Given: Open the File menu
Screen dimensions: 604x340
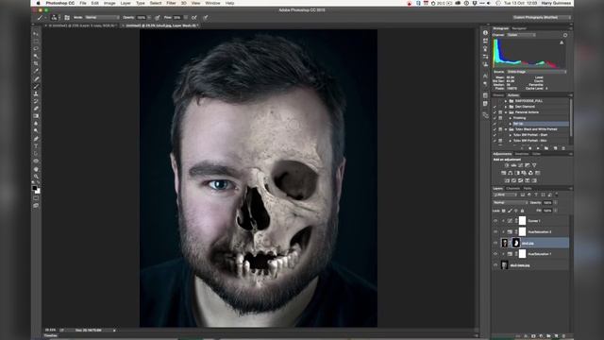Looking at the screenshot, I should [83, 3].
